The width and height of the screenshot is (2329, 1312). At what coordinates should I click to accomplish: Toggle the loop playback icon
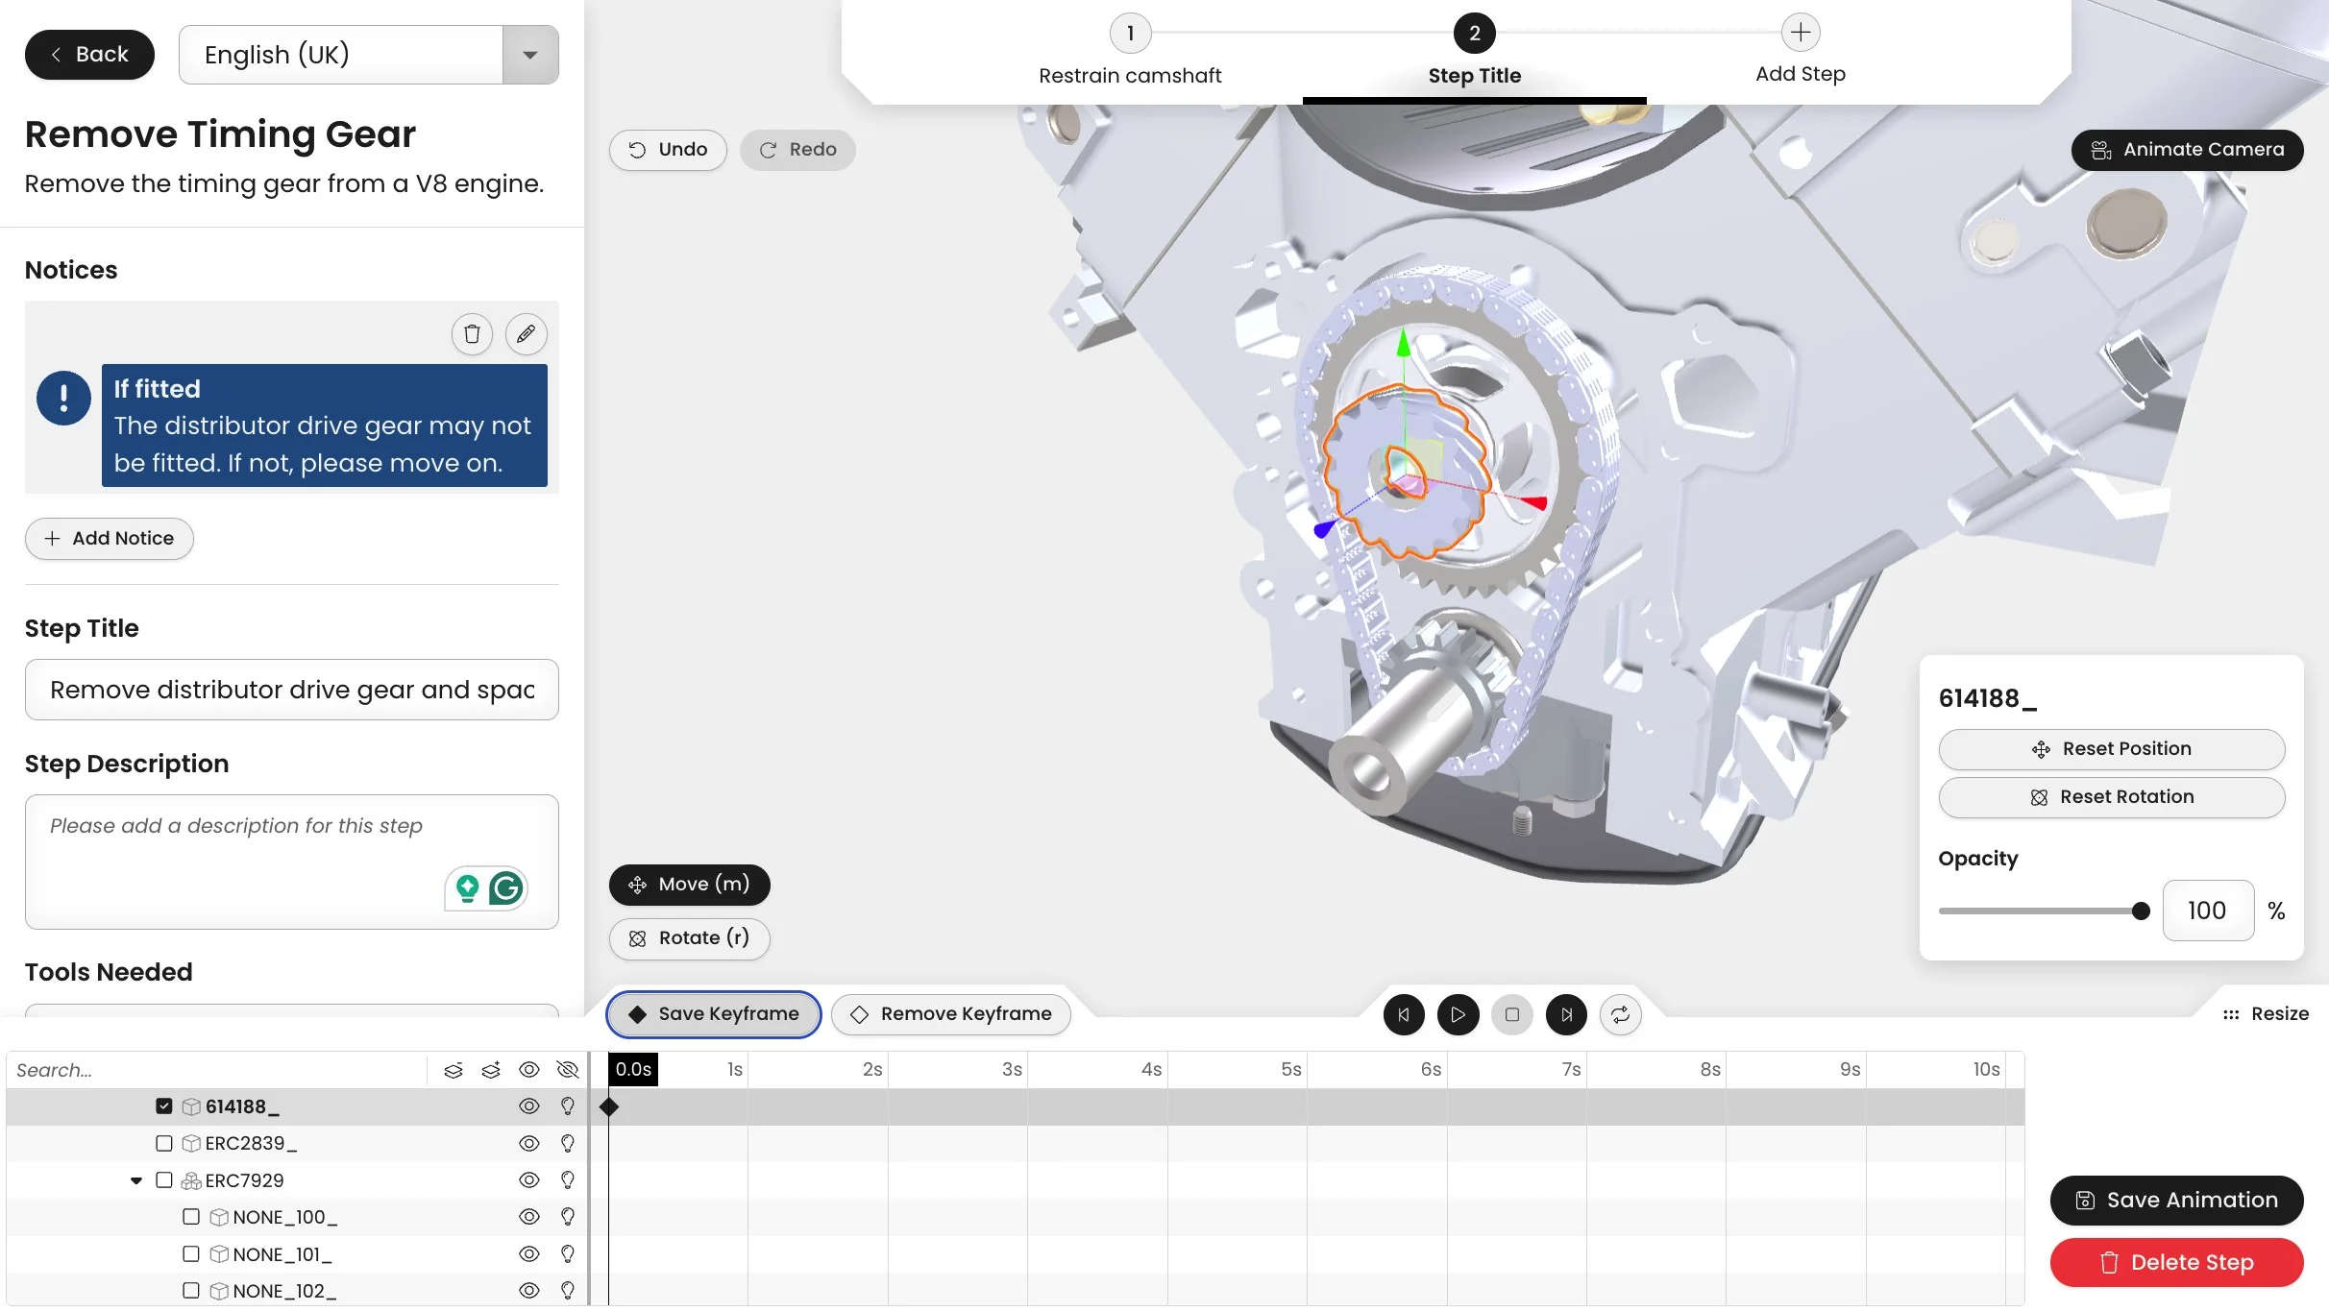click(x=1620, y=1014)
